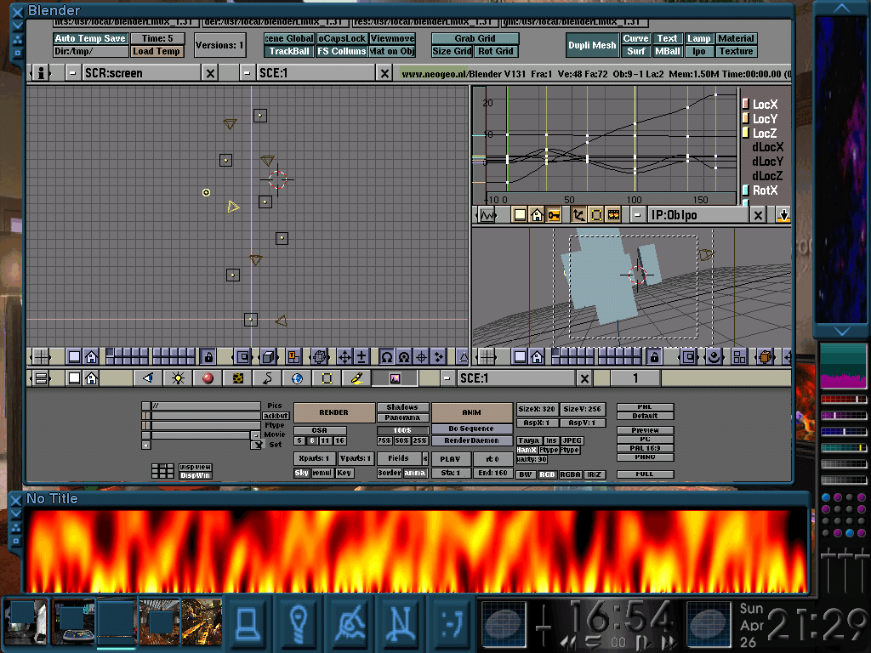Open World buttons globe icon
The width and height of the screenshot is (871, 653).
point(297,378)
